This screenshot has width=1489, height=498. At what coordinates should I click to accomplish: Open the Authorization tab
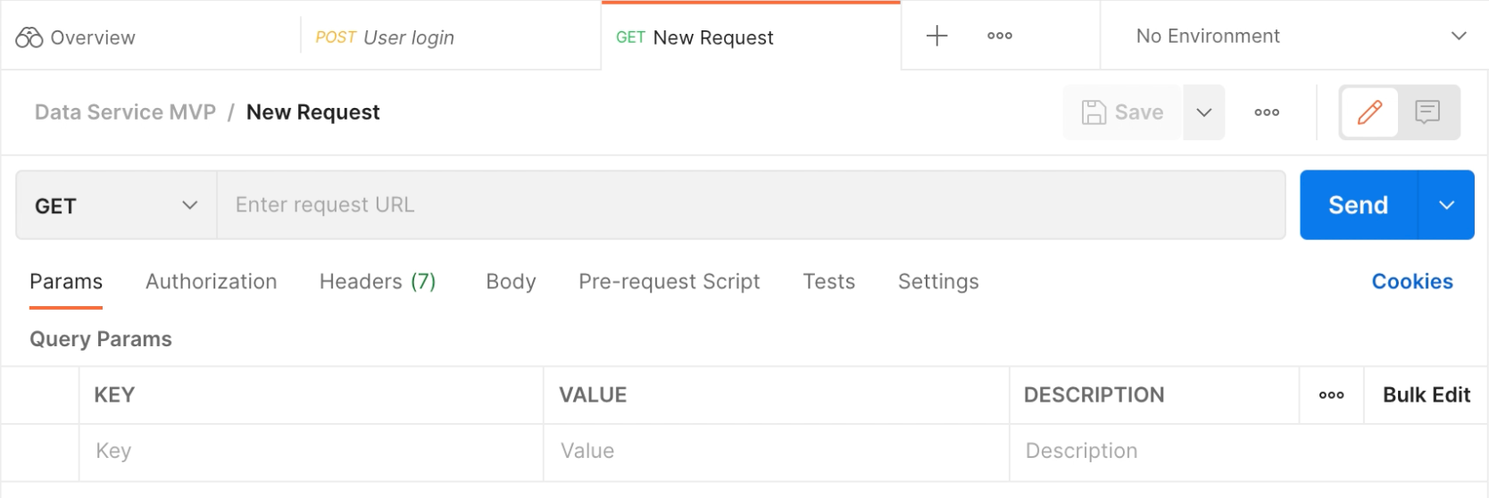click(211, 282)
